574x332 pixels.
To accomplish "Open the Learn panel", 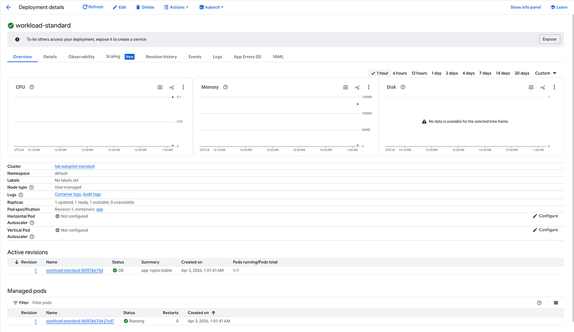I will click(x=559, y=7).
